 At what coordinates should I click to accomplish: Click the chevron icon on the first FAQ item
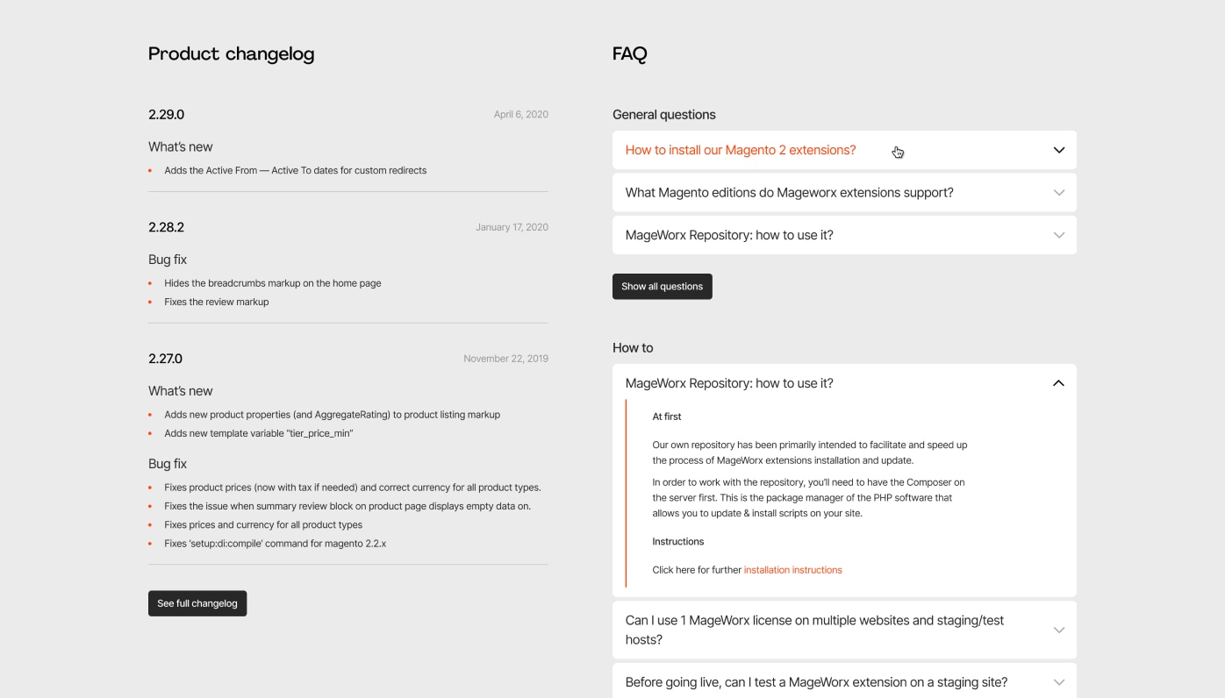tap(1057, 149)
